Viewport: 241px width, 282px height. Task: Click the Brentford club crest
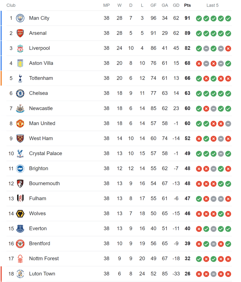[20, 244]
